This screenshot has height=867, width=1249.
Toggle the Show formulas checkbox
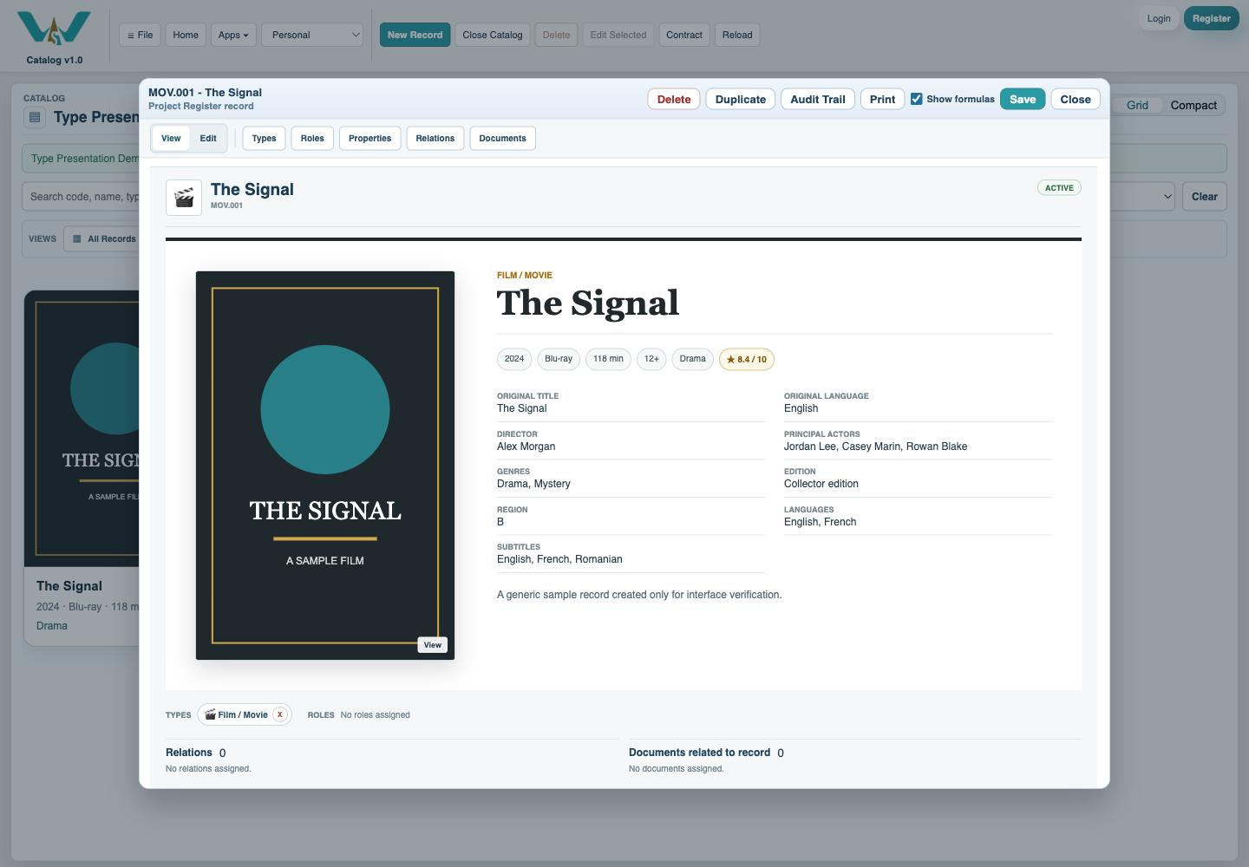[x=917, y=99]
